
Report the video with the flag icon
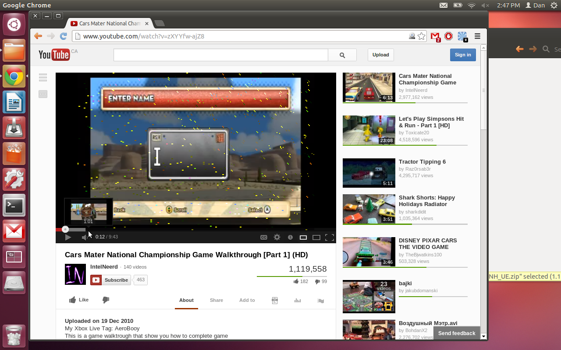coord(321,301)
